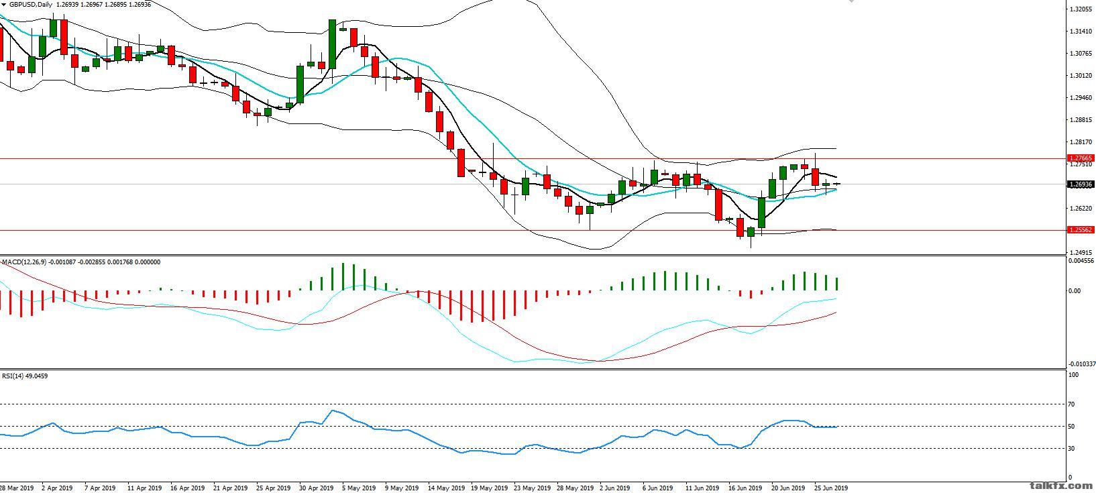Click the 1.30120 price scale label
The width and height of the screenshot is (1096, 493).
point(1081,76)
